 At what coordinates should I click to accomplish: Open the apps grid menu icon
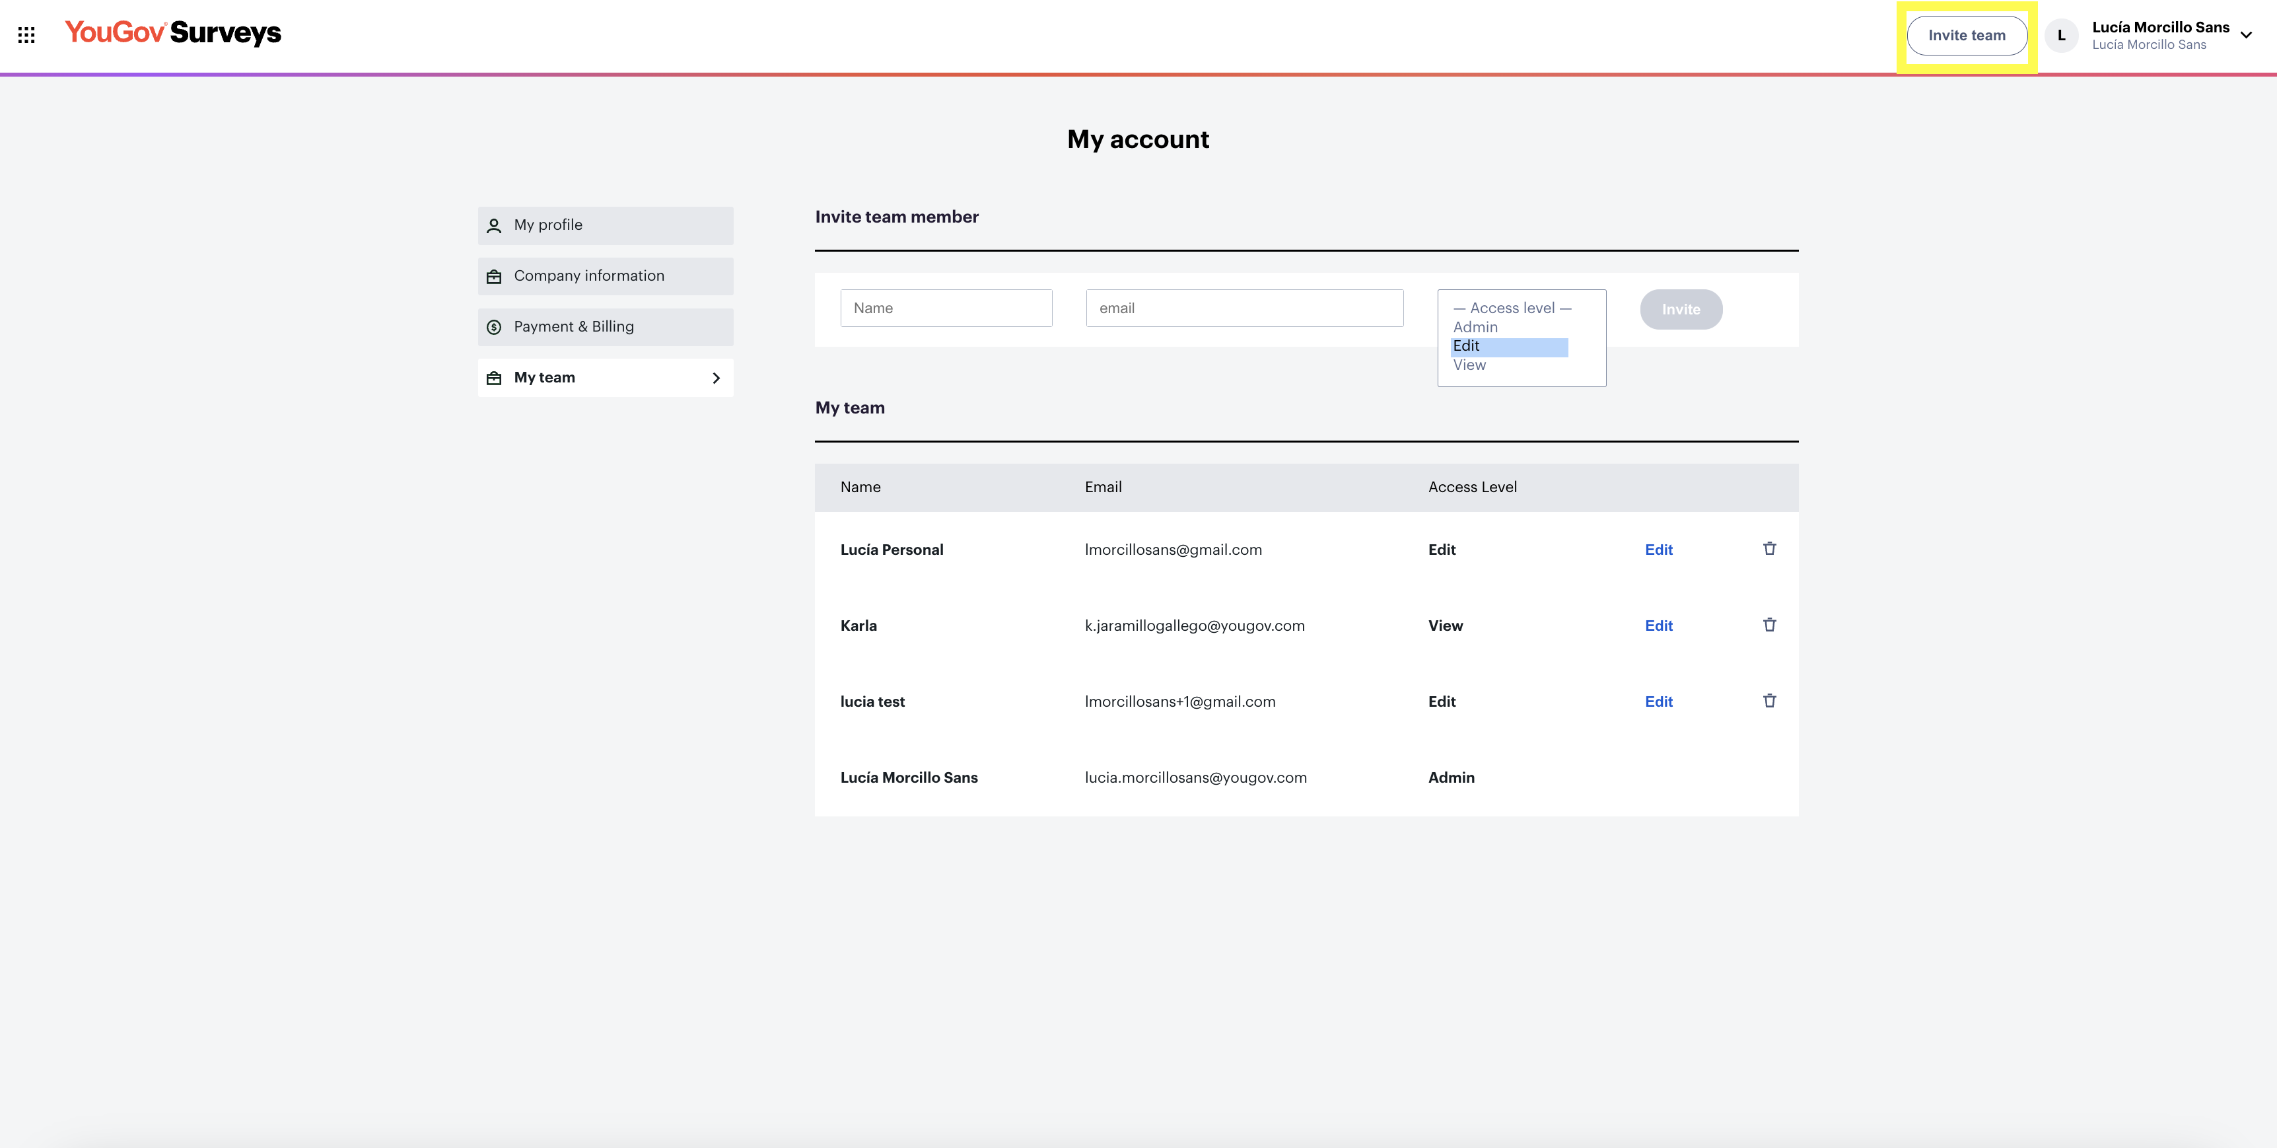(26, 36)
